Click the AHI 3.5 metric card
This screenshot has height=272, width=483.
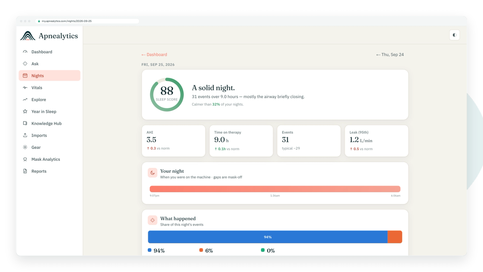click(x=174, y=141)
